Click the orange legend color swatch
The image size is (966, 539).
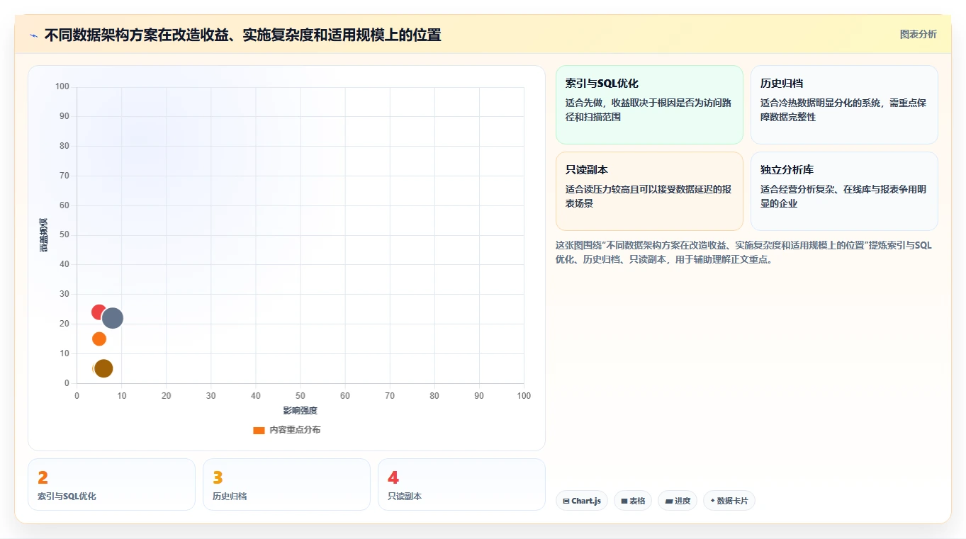(259, 431)
